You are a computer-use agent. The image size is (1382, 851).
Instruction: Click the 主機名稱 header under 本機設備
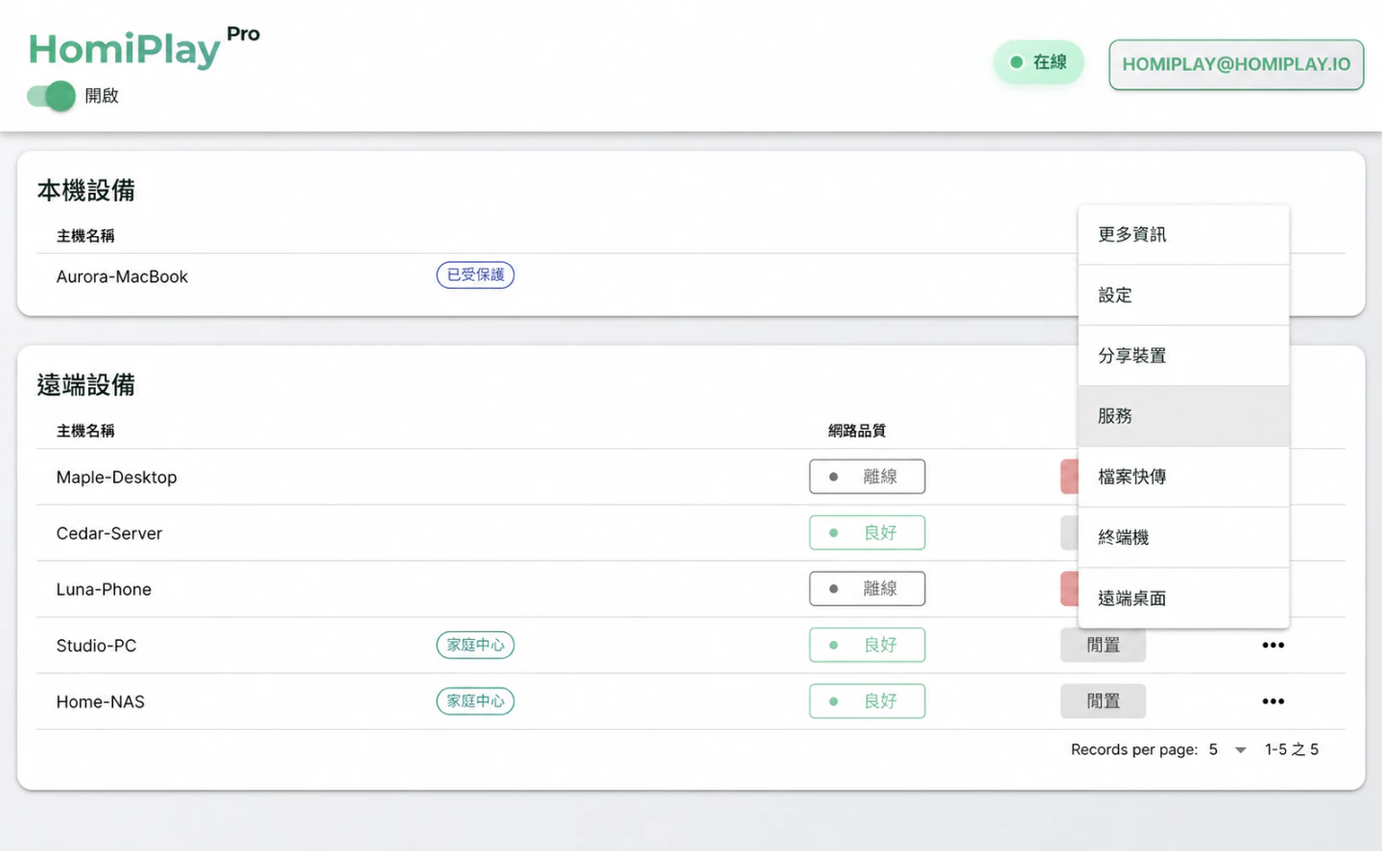point(85,236)
